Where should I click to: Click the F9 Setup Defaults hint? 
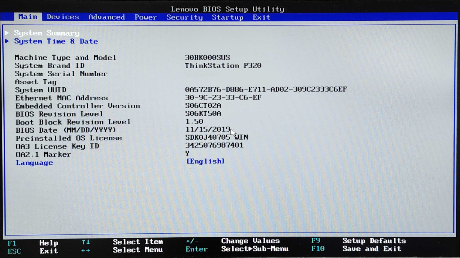click(358, 241)
